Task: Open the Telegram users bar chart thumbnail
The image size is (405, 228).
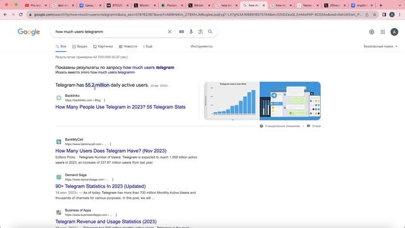Action: pos(232,101)
